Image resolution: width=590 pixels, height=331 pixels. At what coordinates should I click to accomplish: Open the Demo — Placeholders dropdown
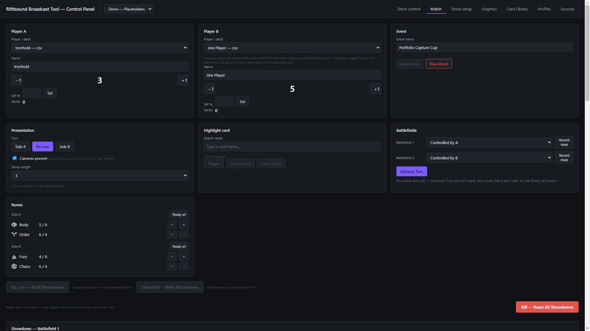pyautogui.click(x=129, y=9)
